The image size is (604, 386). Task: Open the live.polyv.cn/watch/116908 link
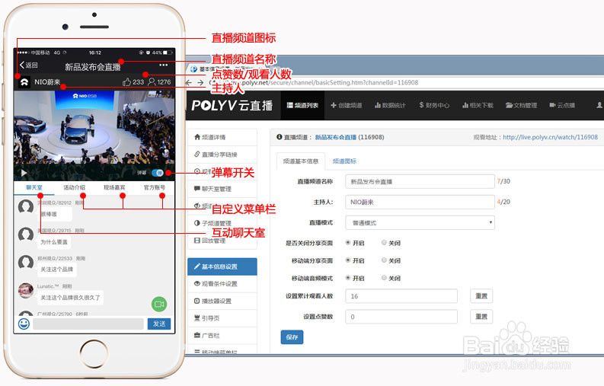coord(550,137)
